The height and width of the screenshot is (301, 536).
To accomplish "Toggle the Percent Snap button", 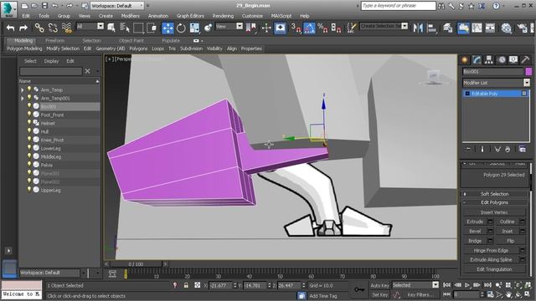I will coord(322,28).
